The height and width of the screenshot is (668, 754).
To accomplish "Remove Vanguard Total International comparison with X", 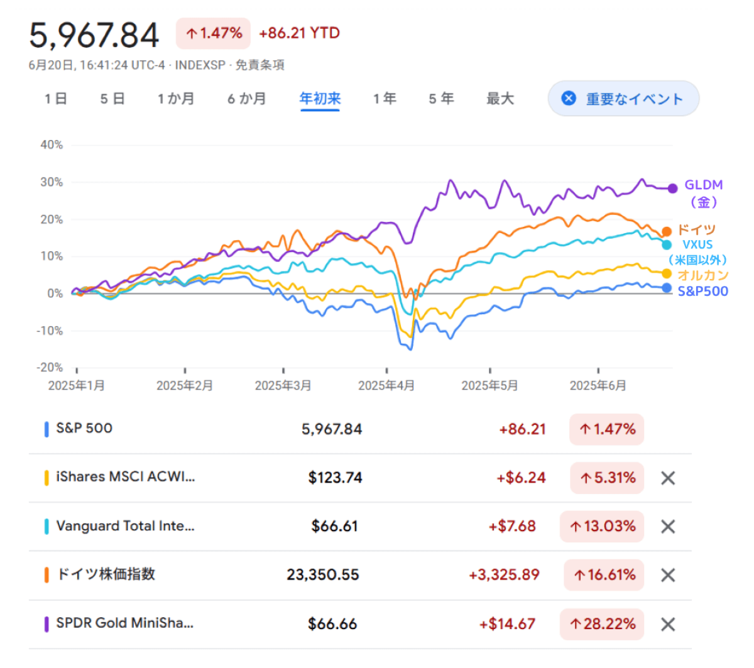I will pos(668,527).
